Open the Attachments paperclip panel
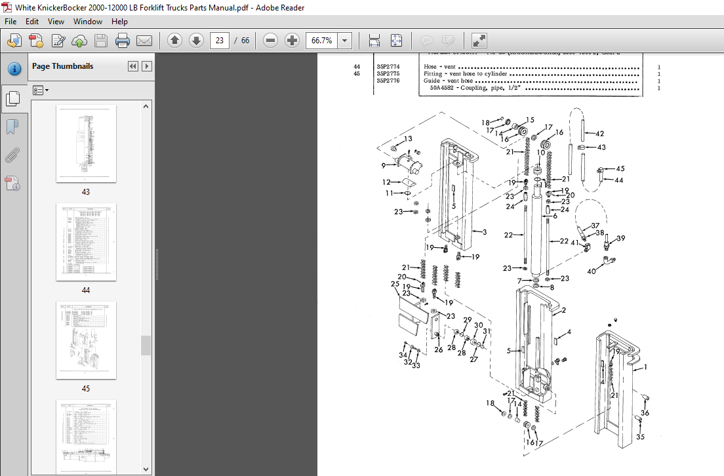Screen dimensions: 724x476 coord(12,155)
